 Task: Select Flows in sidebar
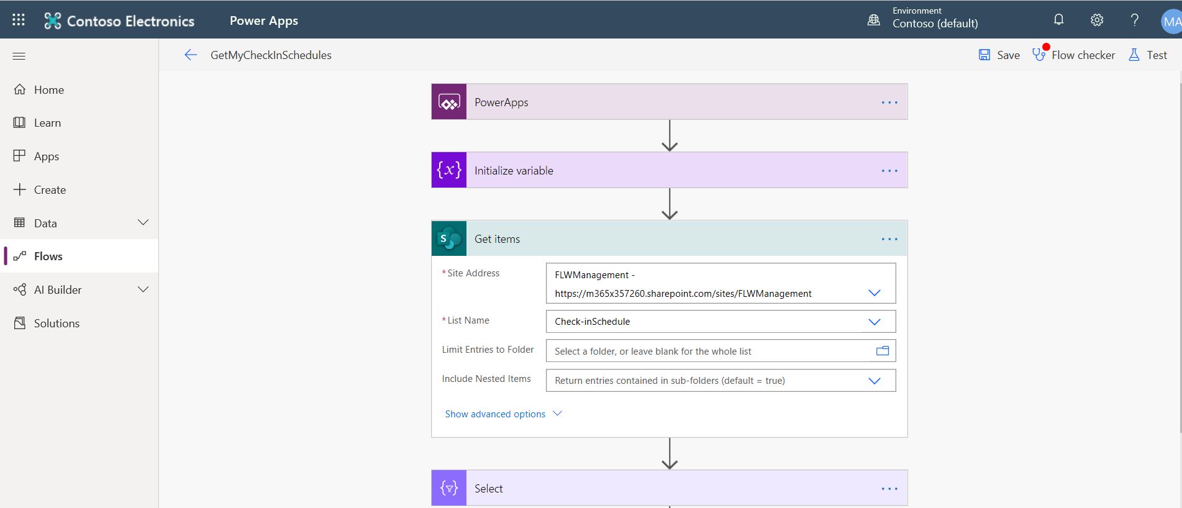[x=80, y=256]
